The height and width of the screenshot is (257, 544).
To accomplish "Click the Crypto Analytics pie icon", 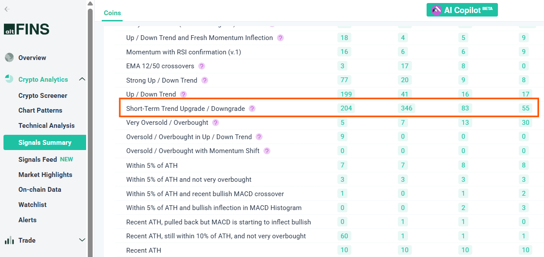I will pyautogui.click(x=9, y=79).
